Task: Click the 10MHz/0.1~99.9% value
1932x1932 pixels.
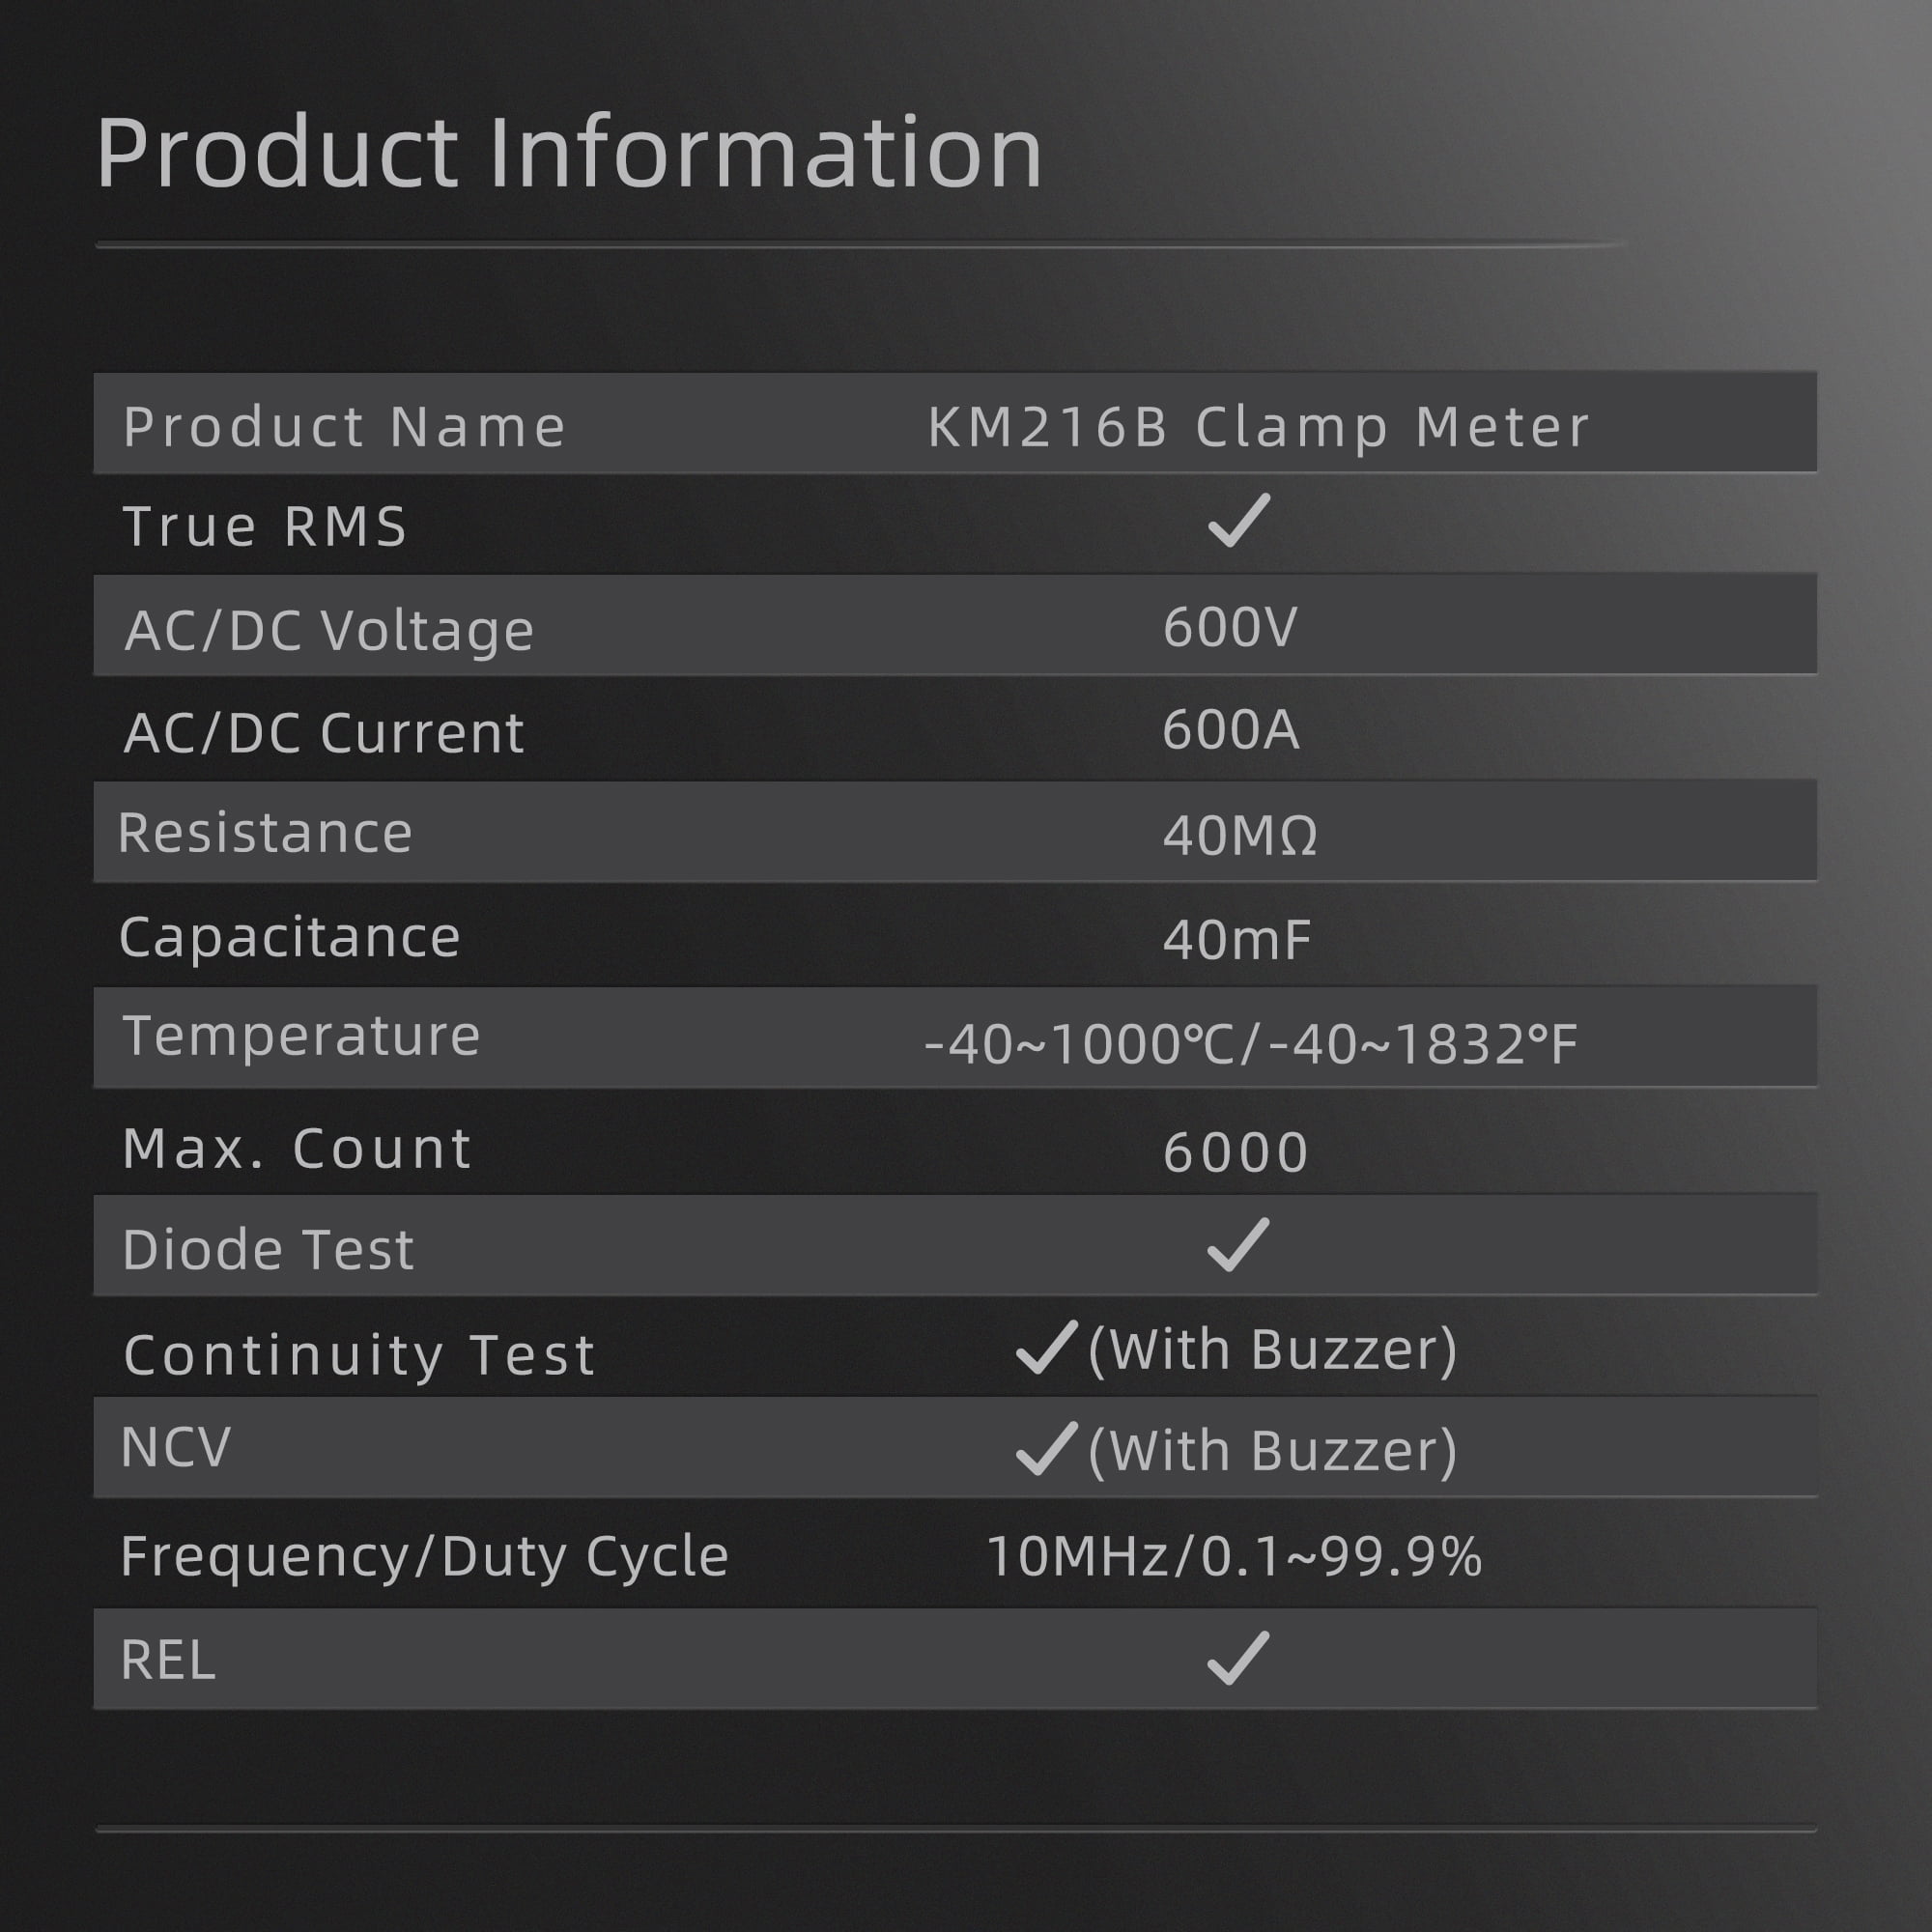Action: 1234,1556
